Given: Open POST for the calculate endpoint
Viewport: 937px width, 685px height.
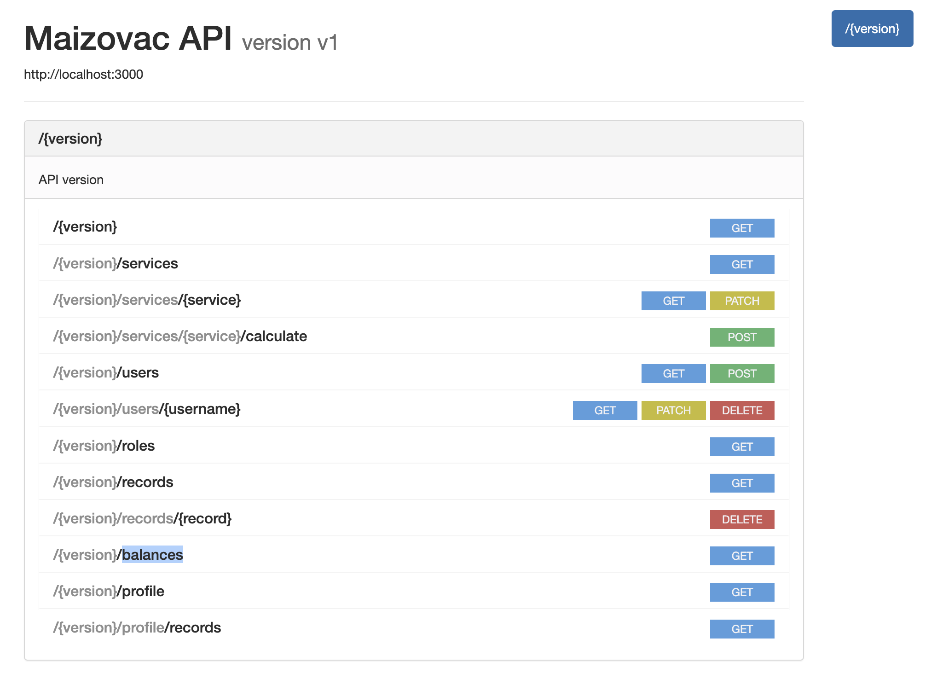Looking at the screenshot, I should [x=741, y=337].
